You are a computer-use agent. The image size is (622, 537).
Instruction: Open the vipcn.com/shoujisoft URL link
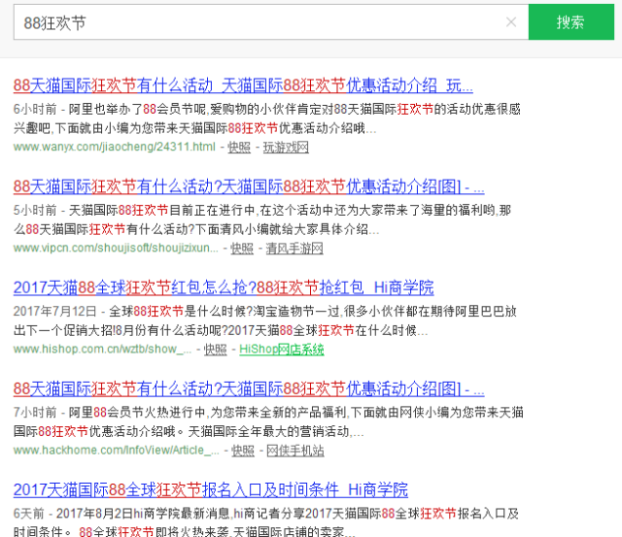pos(116,248)
